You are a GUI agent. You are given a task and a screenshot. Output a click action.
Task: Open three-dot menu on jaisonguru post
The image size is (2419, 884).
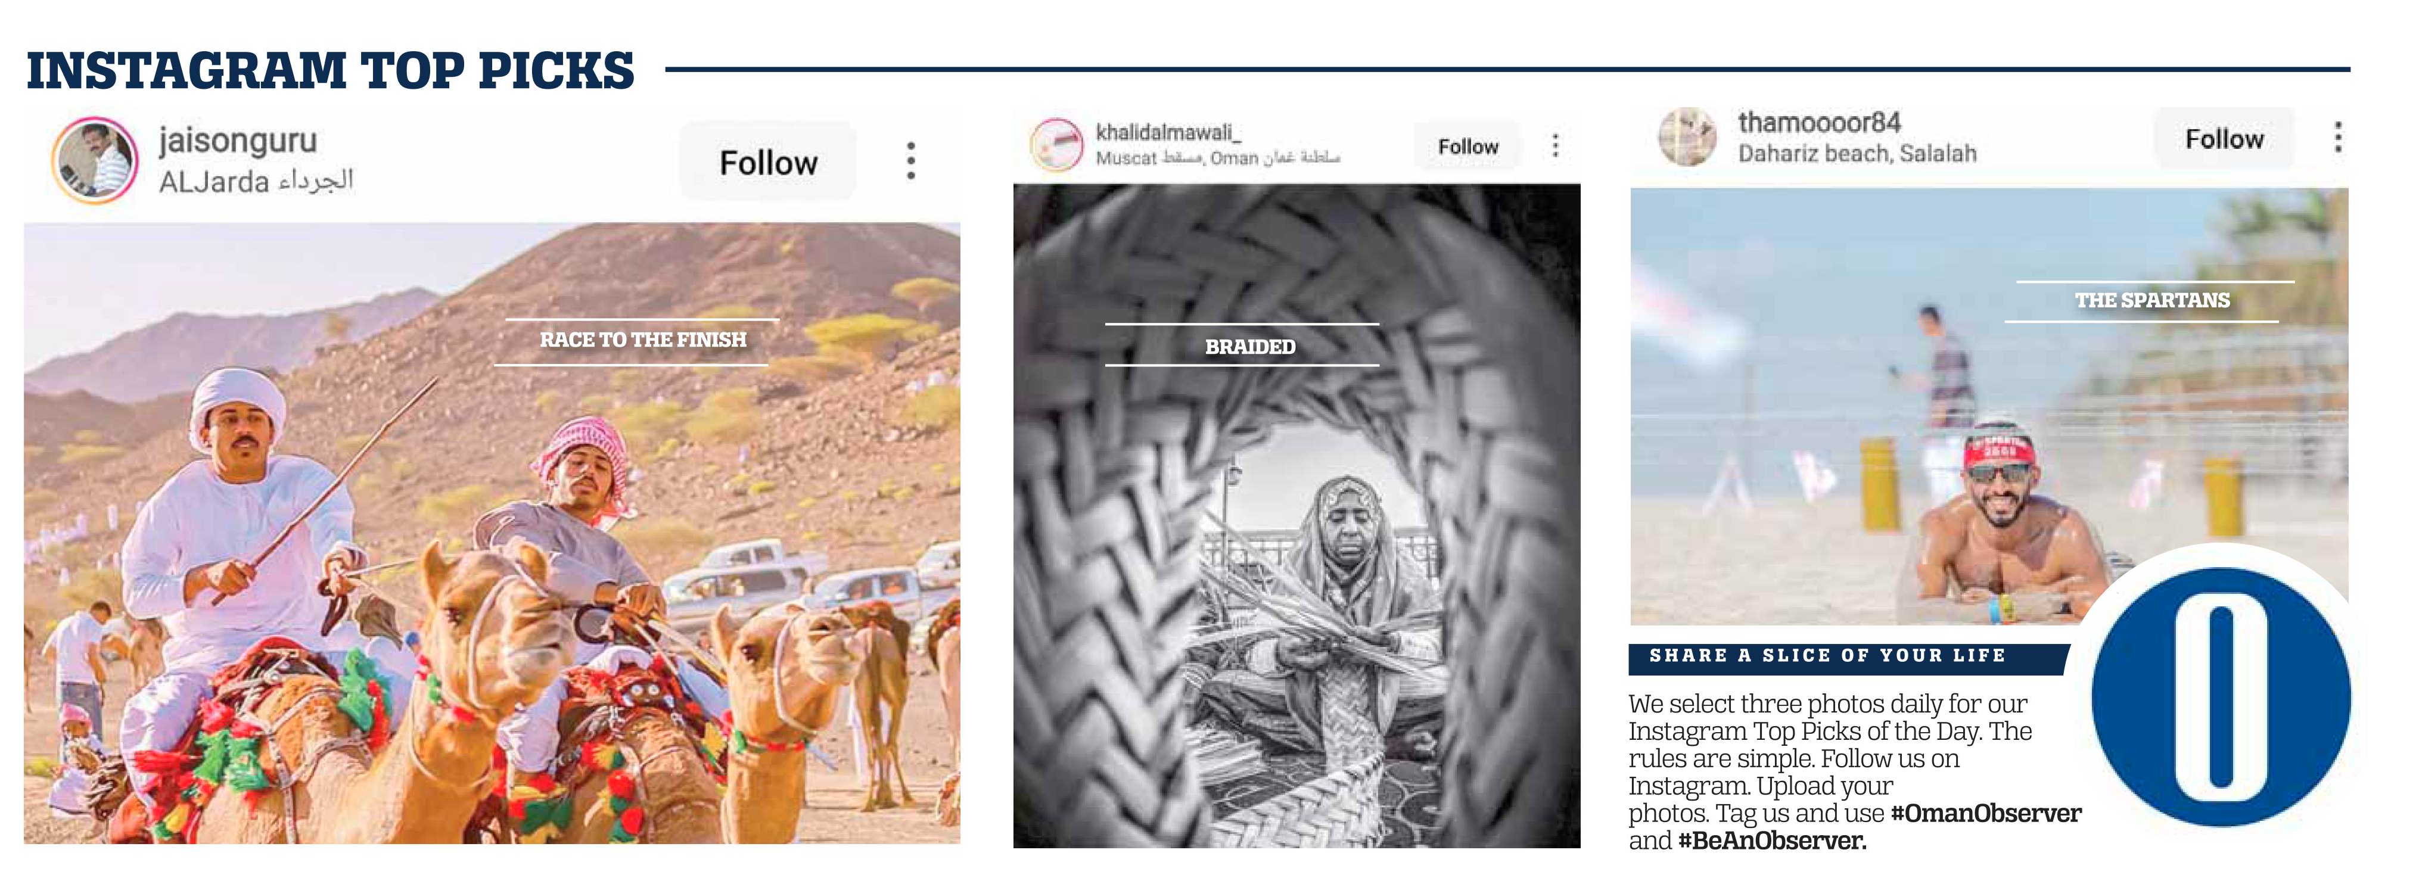910,160
